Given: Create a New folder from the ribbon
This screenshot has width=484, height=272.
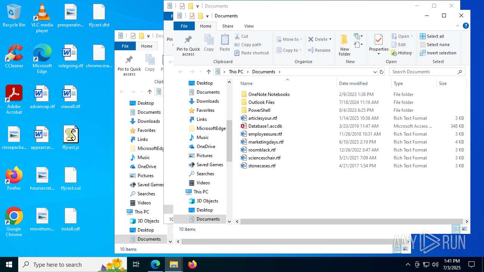Looking at the screenshot, I should [344, 45].
